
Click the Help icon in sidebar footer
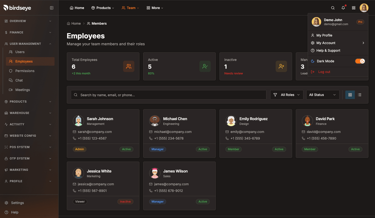(7, 212)
